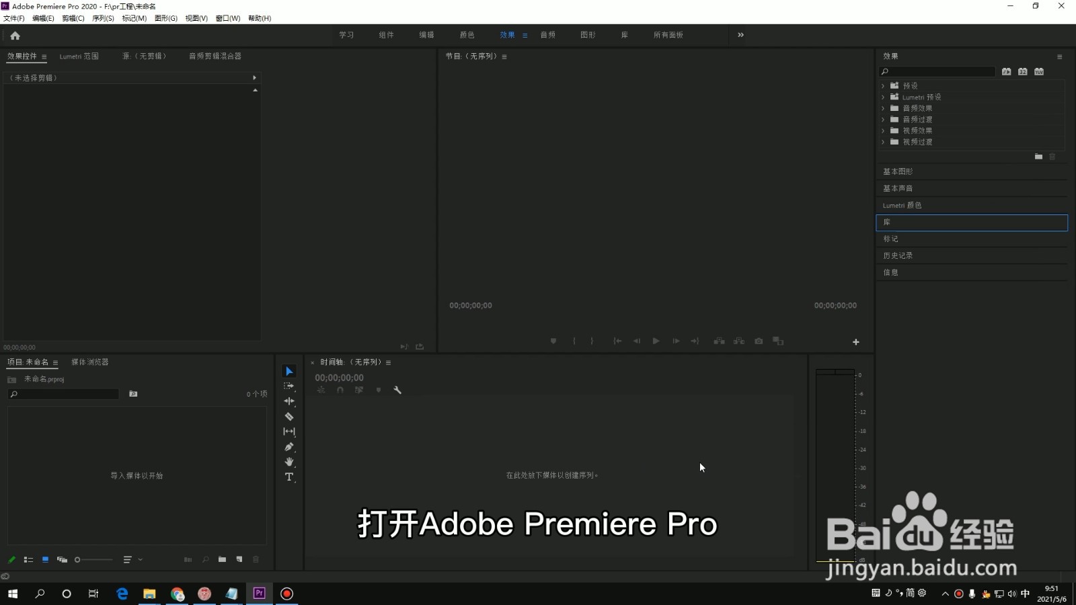Screen dimensions: 1076x605
Task: Click Play button in Program monitor
Action: coord(656,341)
